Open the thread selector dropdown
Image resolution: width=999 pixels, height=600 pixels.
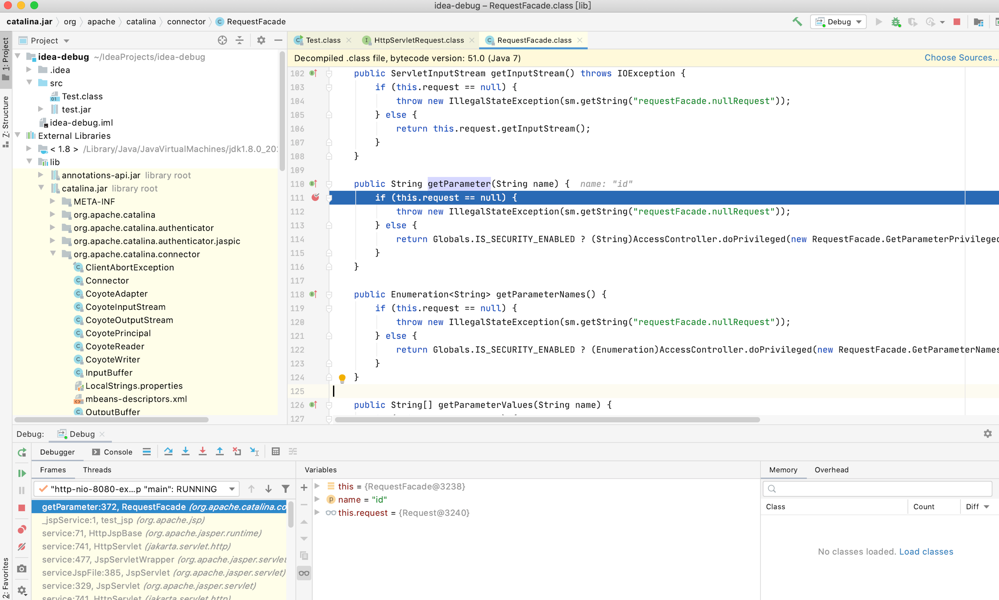pos(232,489)
